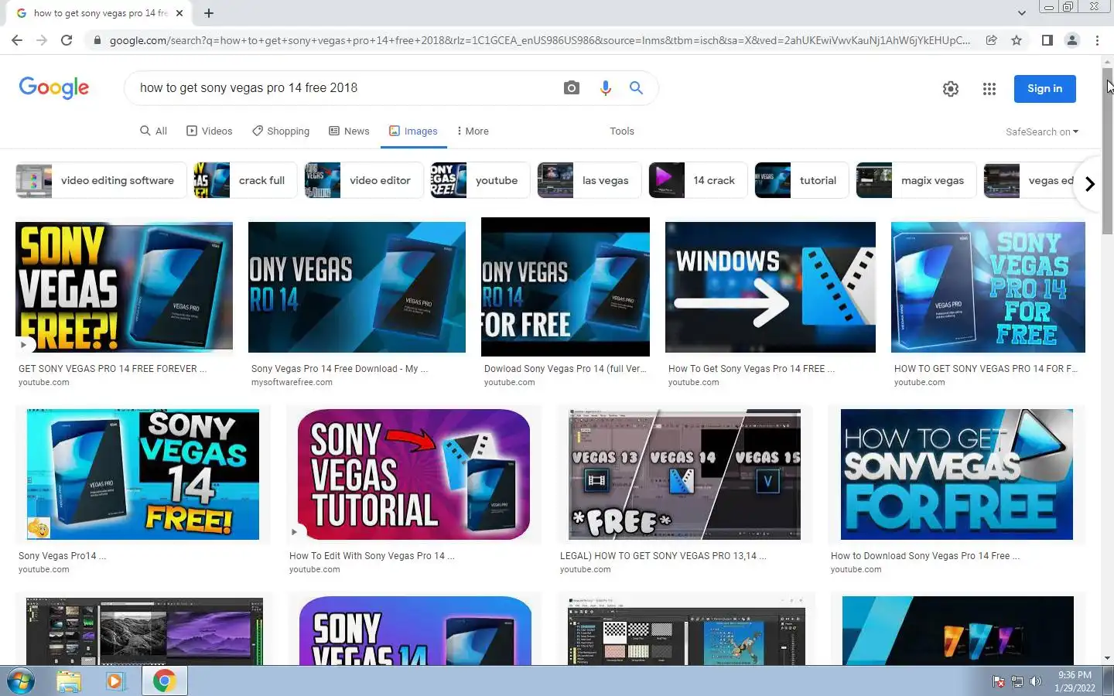Open the Windows Start menu
The height and width of the screenshot is (696, 1114).
(21, 681)
